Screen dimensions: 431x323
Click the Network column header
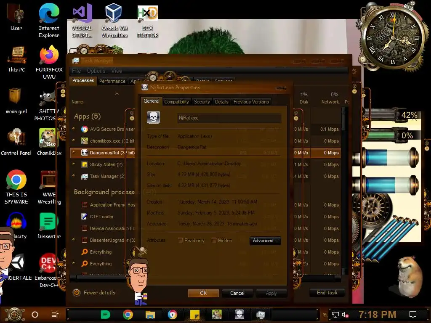coord(330,98)
